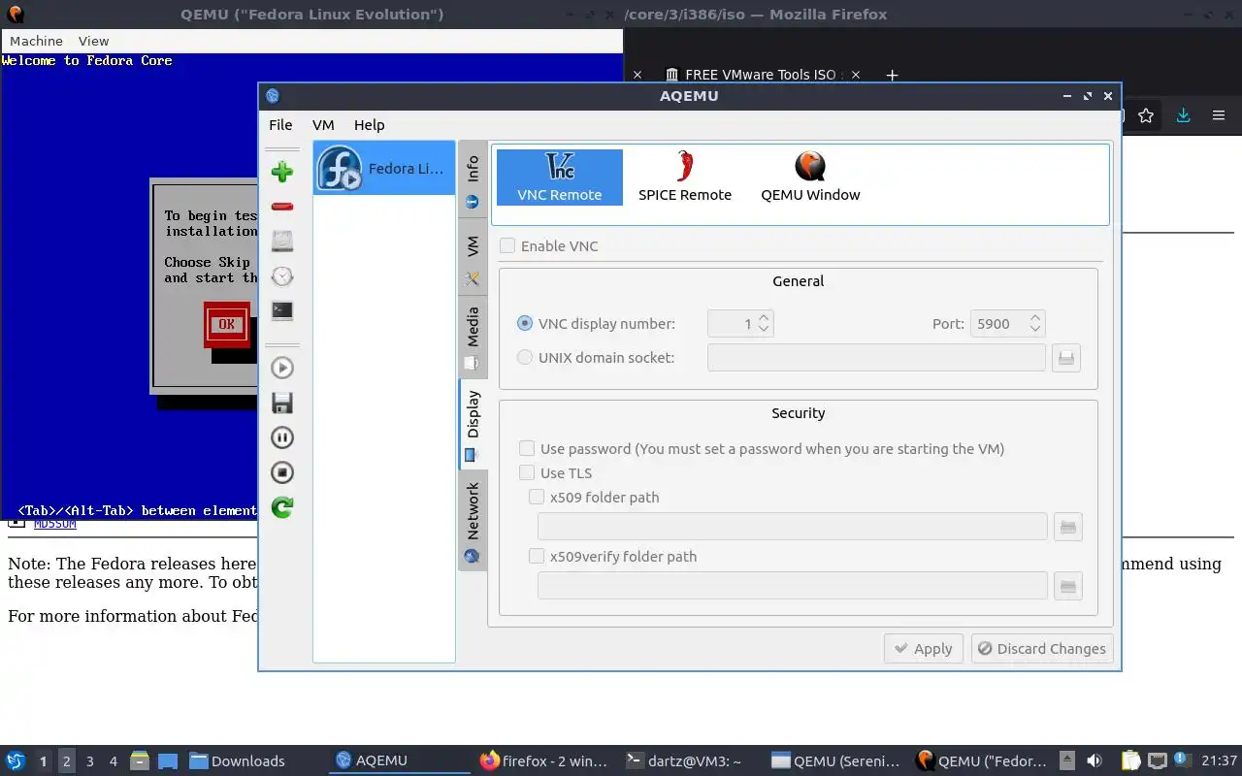Viewport: 1242px width, 776px height.
Task: Toggle x509 folder path checkbox
Action: tap(537, 497)
